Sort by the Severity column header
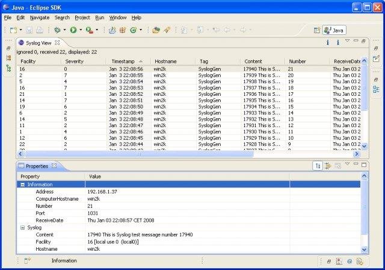This screenshot has height=270, width=385. (83, 61)
